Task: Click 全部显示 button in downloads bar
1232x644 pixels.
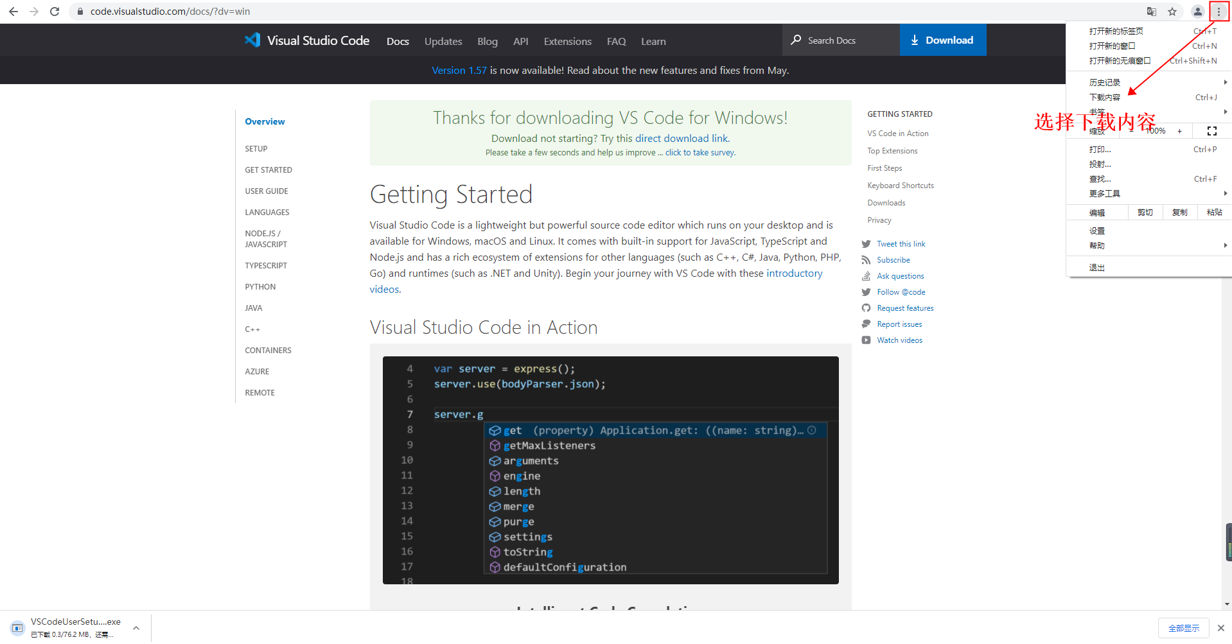Action: click(1183, 628)
